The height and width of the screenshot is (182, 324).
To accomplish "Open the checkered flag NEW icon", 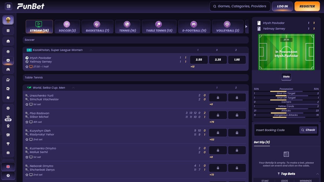I will click(x=8, y=118).
